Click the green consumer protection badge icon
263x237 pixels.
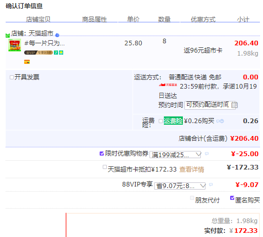click(x=61, y=53)
